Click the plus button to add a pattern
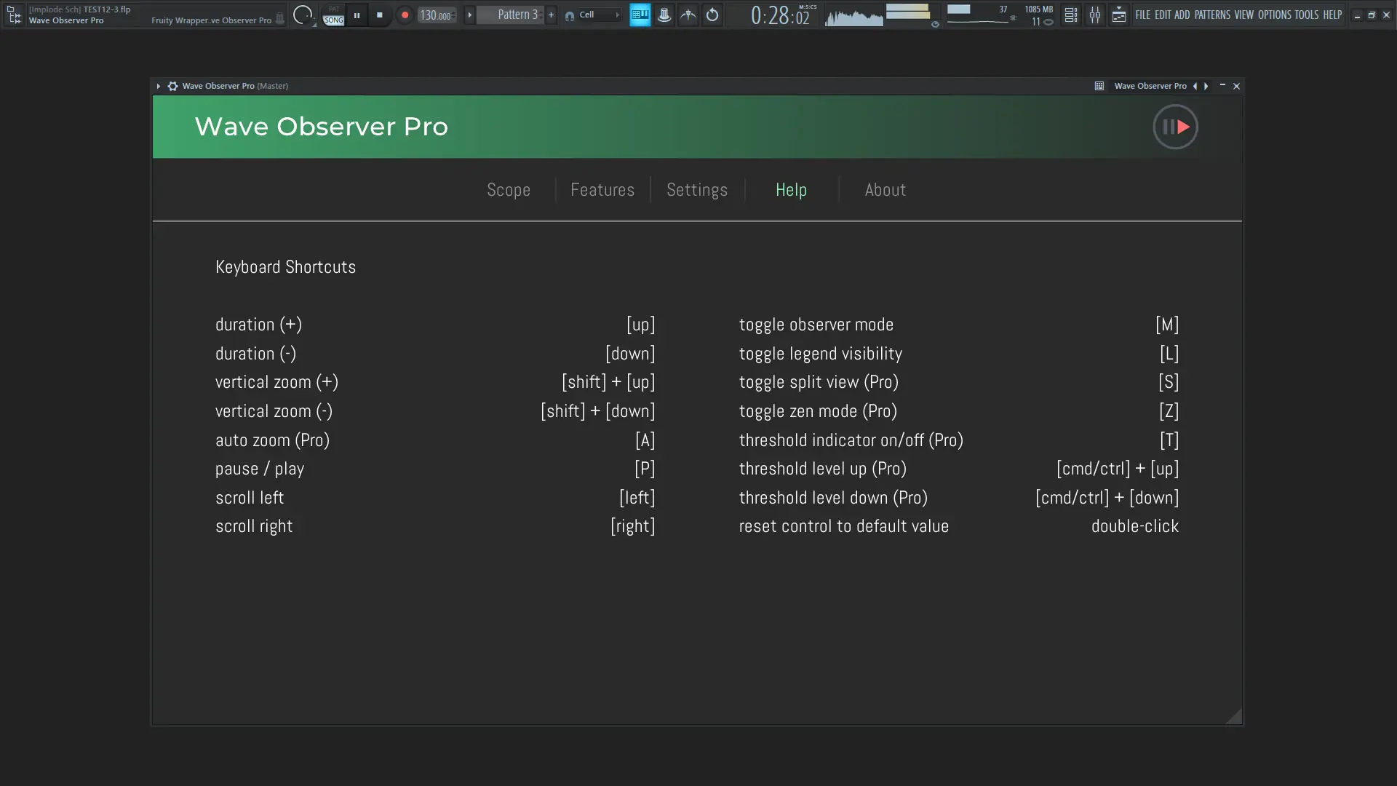1397x786 pixels. click(x=551, y=15)
